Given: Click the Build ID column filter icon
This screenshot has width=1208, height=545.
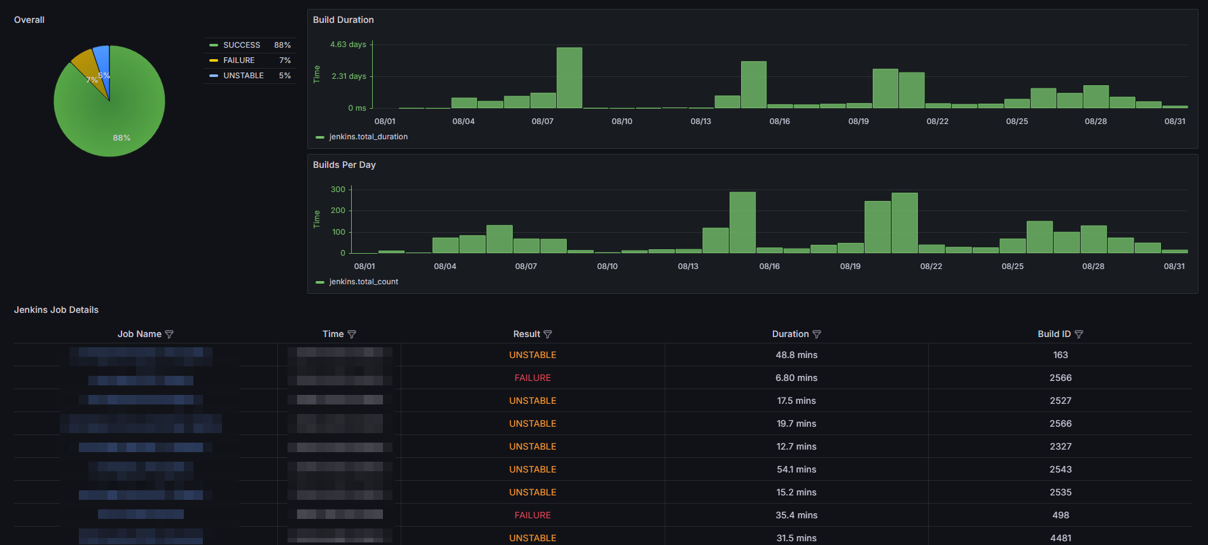Looking at the screenshot, I should [x=1079, y=335].
